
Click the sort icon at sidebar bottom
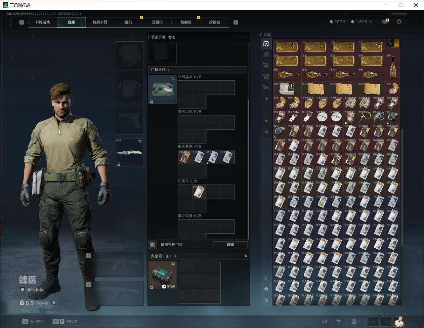(x=266, y=300)
